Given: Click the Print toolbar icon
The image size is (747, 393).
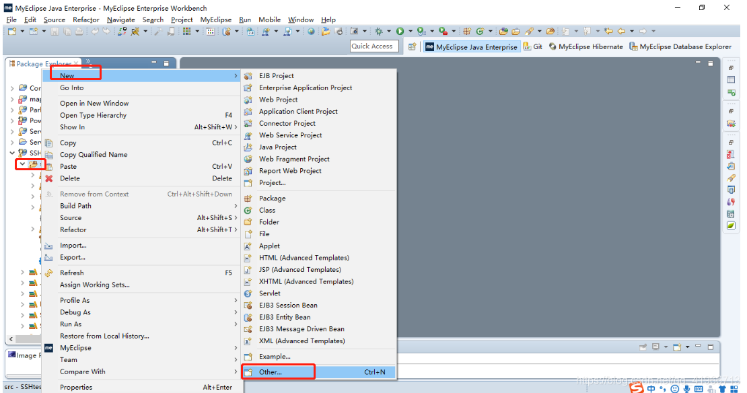Looking at the screenshot, I should 79,32.
